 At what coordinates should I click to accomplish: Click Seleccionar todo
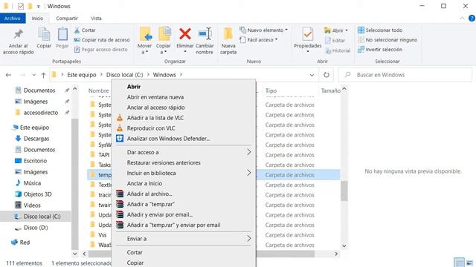pos(380,30)
